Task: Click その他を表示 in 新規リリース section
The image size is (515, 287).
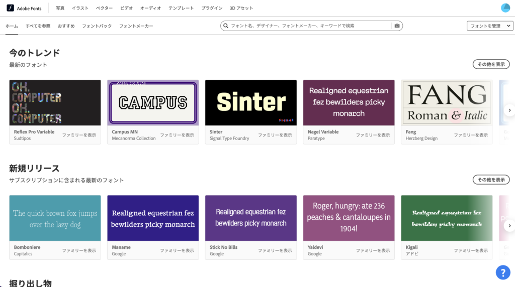Action: tap(491, 180)
